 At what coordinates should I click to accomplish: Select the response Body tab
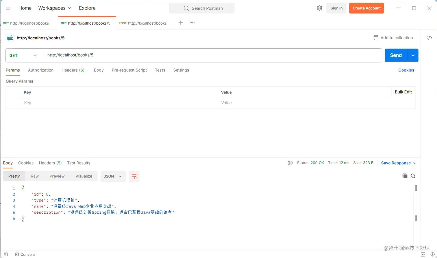[x=8, y=163]
